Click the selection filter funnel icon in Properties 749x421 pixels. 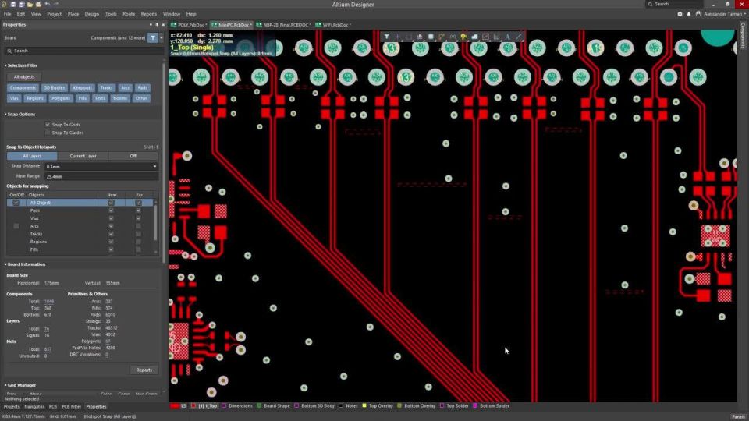coord(153,37)
